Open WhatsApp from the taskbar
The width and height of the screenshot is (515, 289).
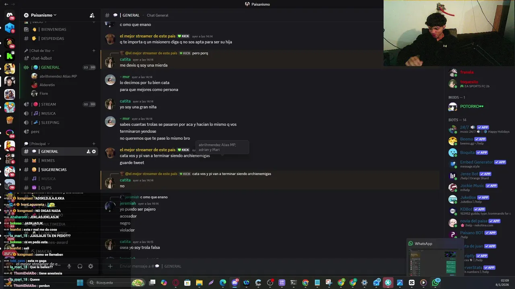(436, 283)
